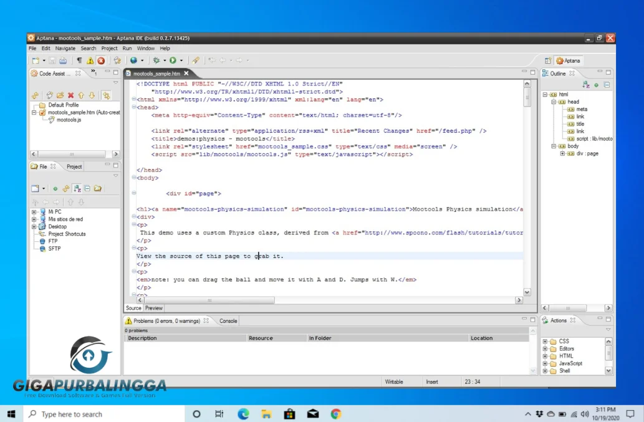644x422 pixels.
Task: Select the Console tab in the bottom panel
Action: (x=228, y=320)
